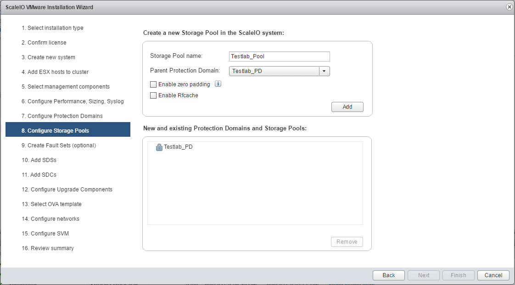Click step 5 Select management components

pos(66,87)
